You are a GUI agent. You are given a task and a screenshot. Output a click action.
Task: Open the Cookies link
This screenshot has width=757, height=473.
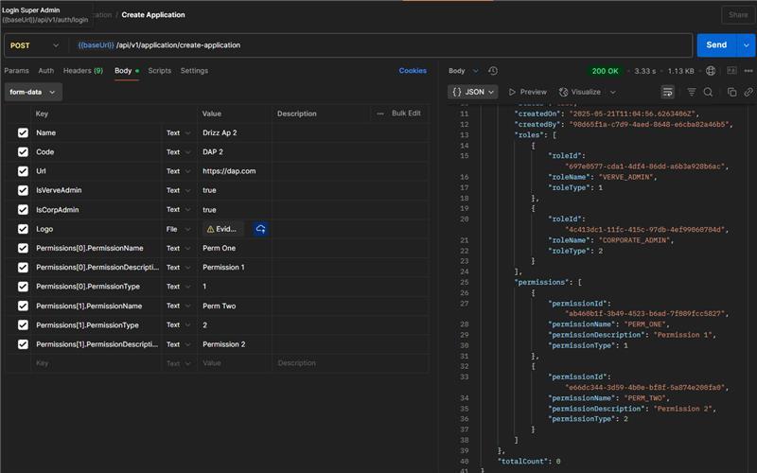tap(413, 71)
